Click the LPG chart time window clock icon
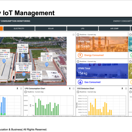The width and height of the screenshot is (132, 132). coord(26,92)
